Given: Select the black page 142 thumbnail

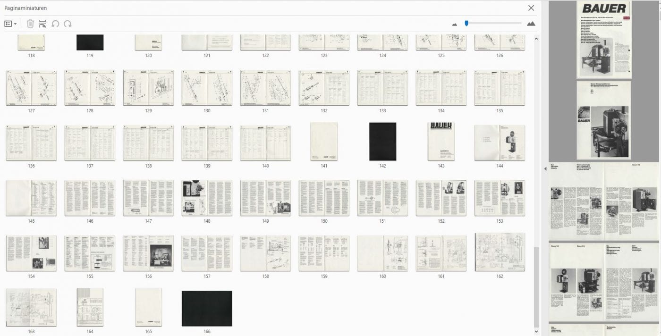Looking at the screenshot, I should tap(382, 142).
